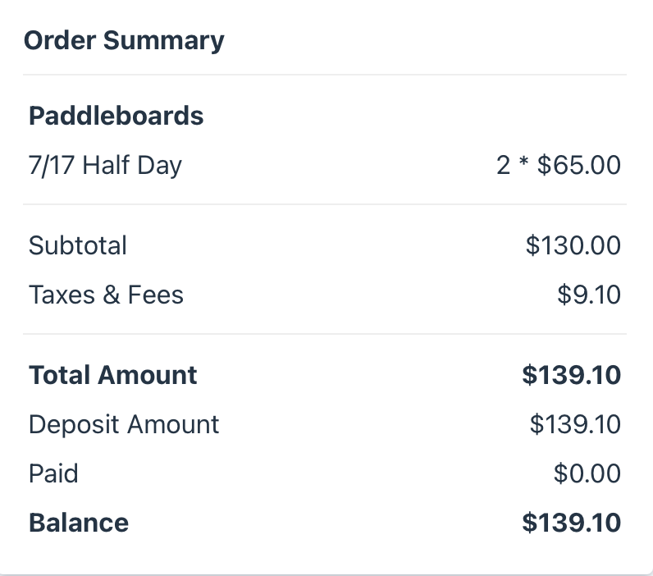
Task: Click the asterisk in the quantity price
Action: click(x=524, y=162)
